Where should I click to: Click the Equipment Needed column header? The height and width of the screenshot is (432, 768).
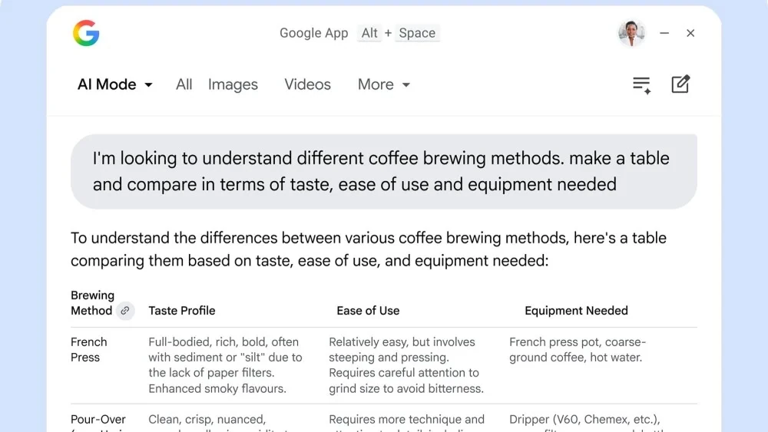coord(576,311)
